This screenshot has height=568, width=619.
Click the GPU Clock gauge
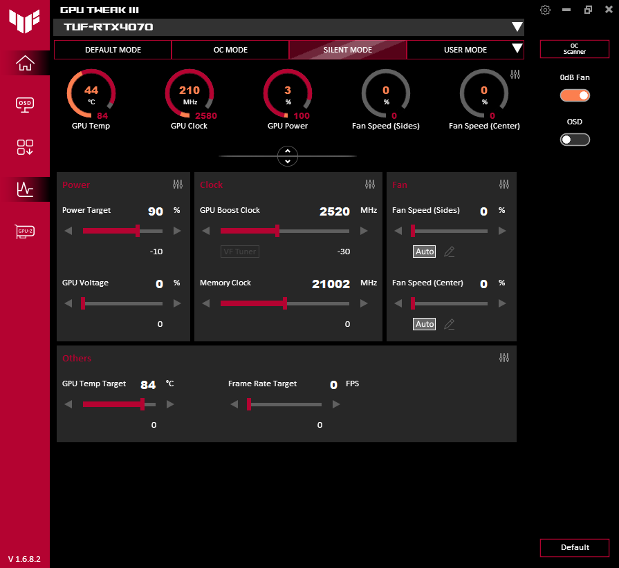tap(190, 94)
